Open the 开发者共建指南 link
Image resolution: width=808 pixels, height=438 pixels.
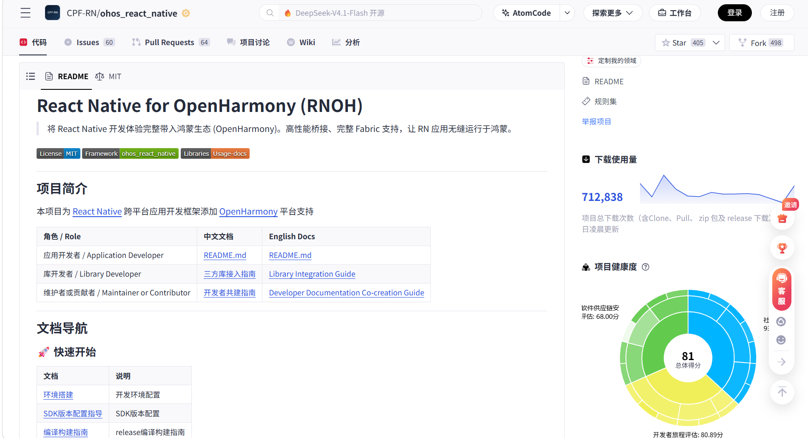[230, 292]
